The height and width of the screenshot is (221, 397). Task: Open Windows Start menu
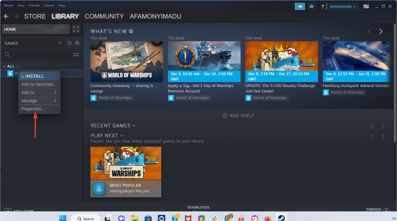[x=63, y=218]
